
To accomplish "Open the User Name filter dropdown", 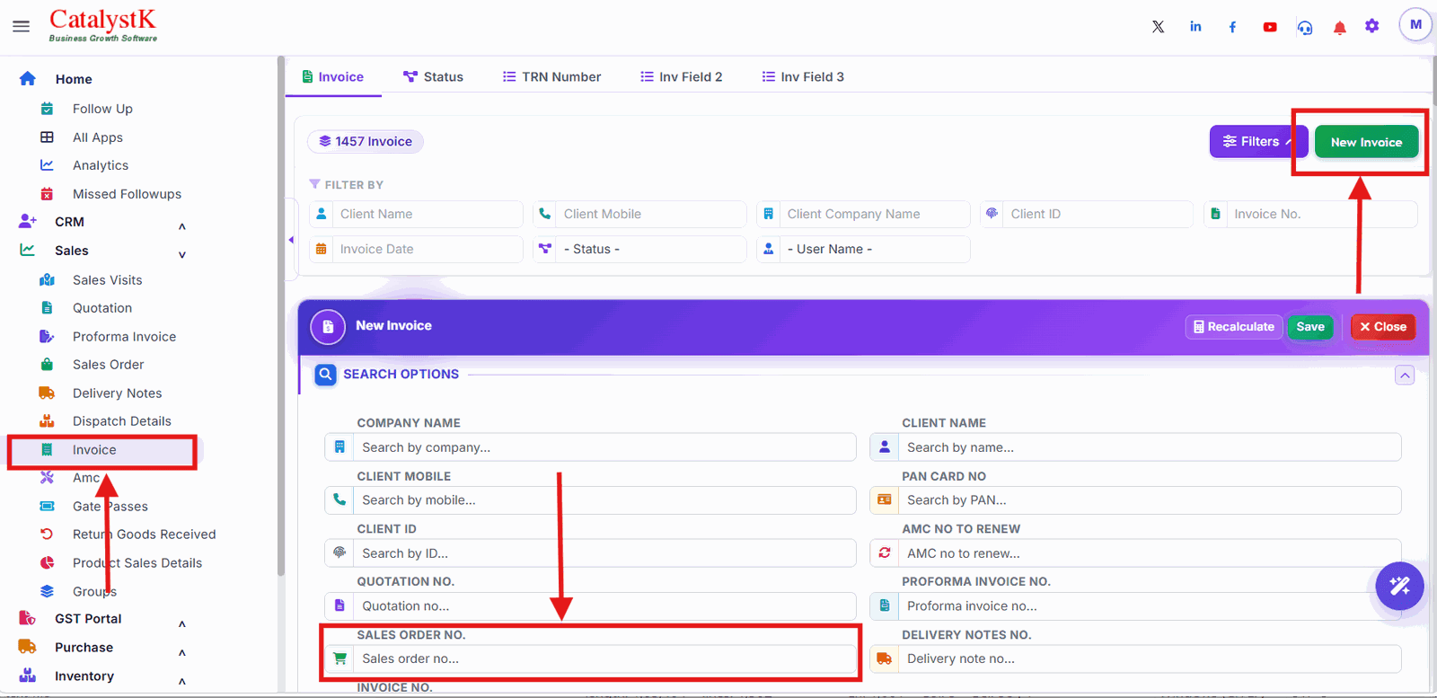I will (863, 249).
